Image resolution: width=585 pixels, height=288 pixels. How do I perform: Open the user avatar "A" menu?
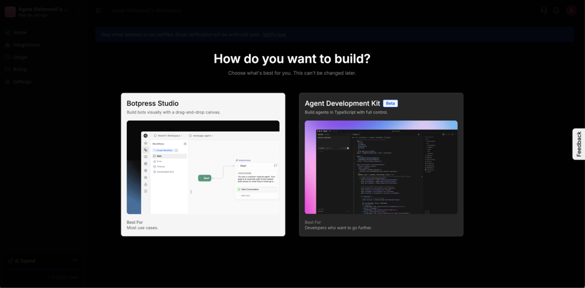coord(571,10)
